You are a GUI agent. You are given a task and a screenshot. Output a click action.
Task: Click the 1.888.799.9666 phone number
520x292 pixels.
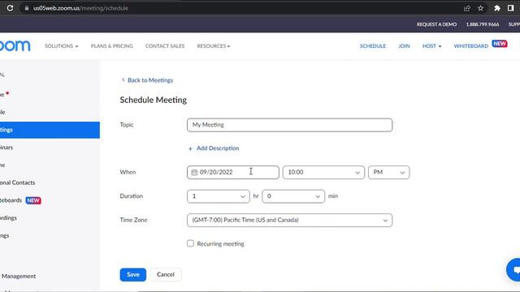tap(483, 24)
